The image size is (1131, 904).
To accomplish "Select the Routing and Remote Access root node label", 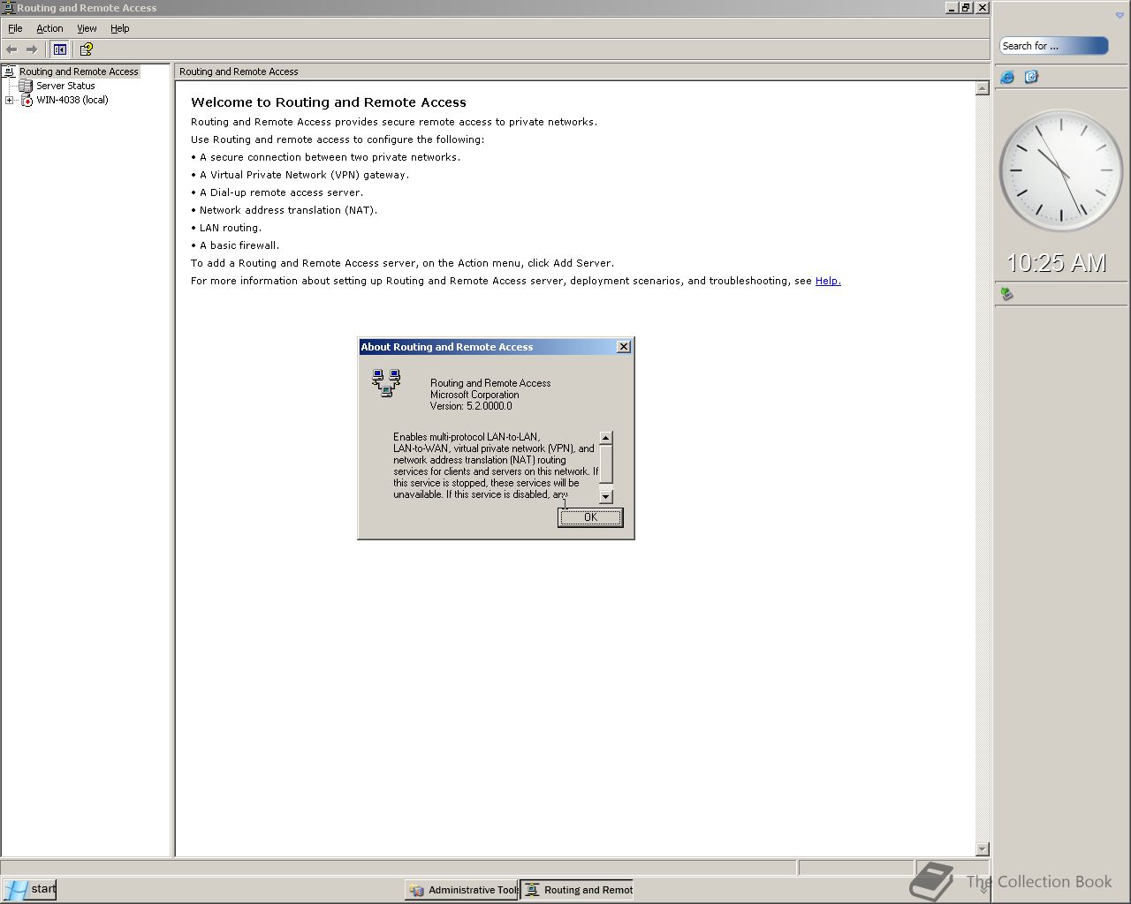I will click(x=79, y=72).
